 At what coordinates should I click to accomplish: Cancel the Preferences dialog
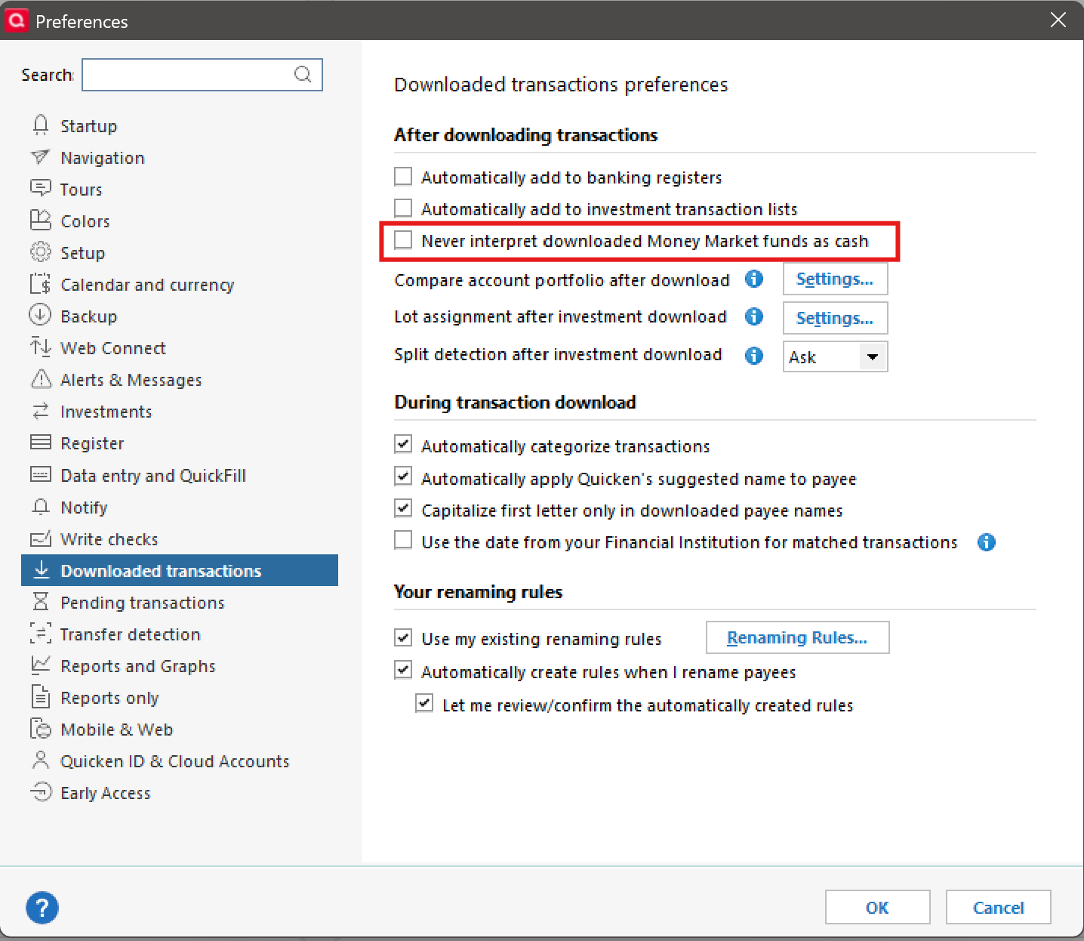click(x=998, y=907)
